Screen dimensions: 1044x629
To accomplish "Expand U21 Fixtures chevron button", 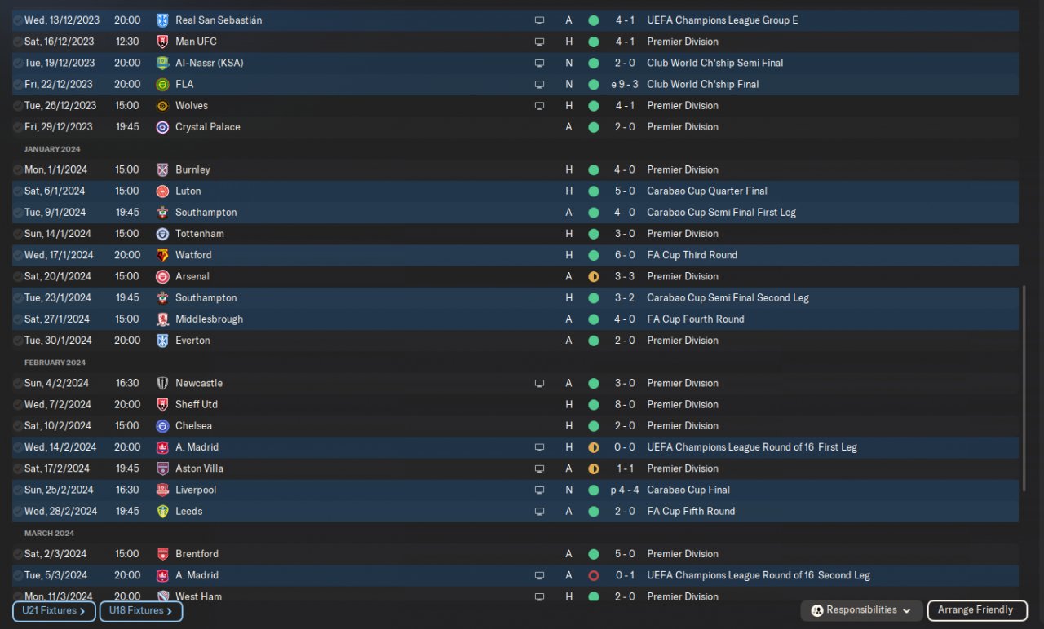I will point(54,611).
